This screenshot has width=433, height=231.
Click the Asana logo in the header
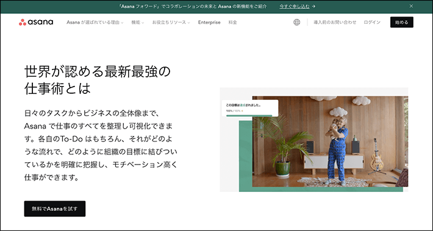coord(36,23)
